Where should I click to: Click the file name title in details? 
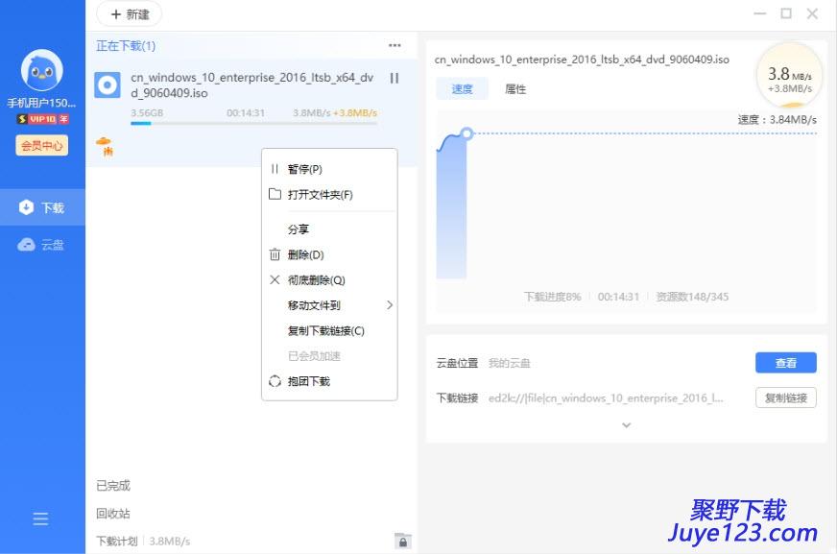tap(582, 60)
